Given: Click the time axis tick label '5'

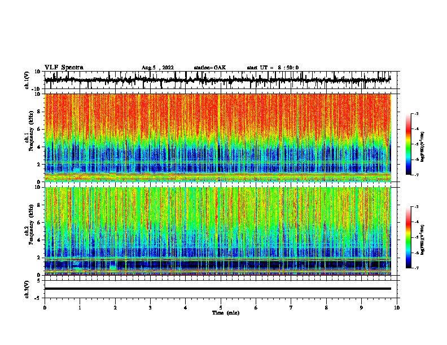Looking at the screenshot, I should click(221, 308).
